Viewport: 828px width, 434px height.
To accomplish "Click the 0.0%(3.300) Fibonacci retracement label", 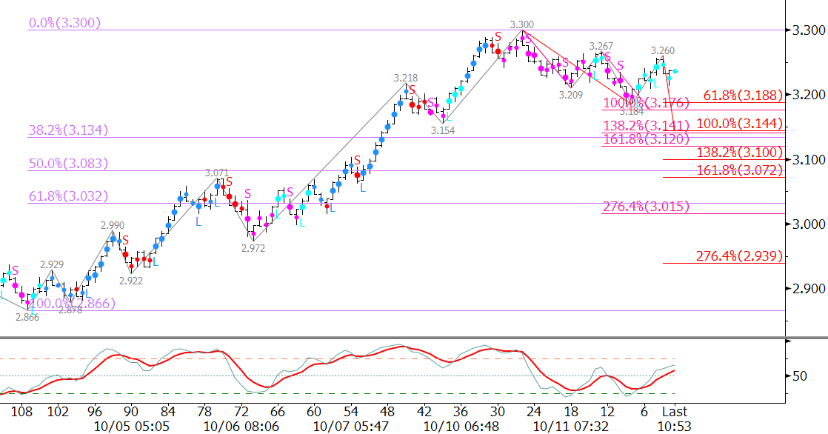I will click(x=64, y=23).
